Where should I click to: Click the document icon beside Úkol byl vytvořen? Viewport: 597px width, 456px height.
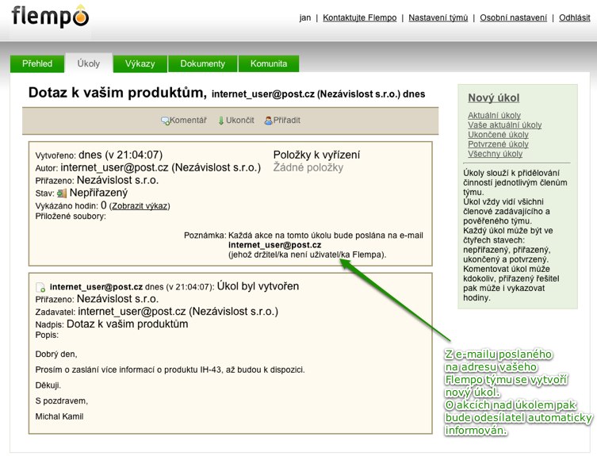click(x=40, y=287)
